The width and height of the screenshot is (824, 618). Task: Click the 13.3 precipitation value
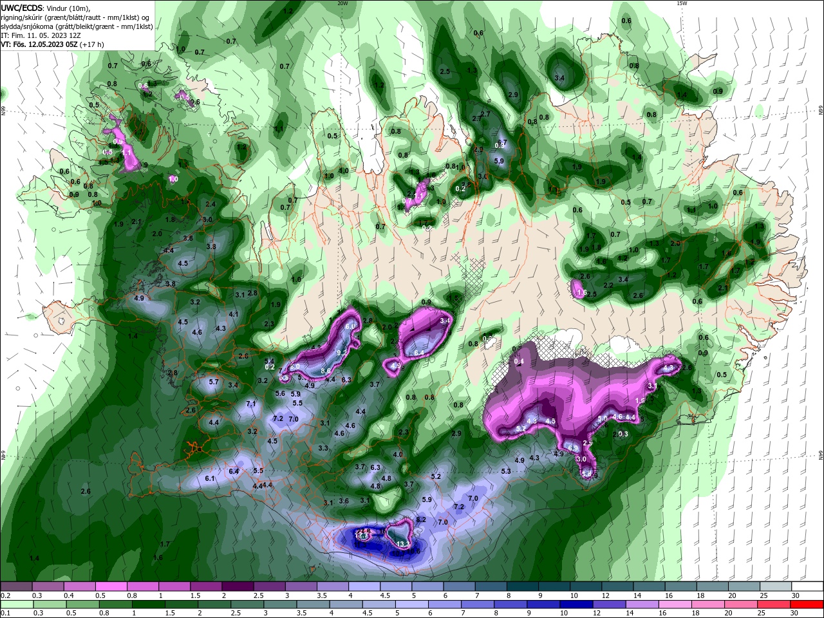pyautogui.click(x=404, y=545)
